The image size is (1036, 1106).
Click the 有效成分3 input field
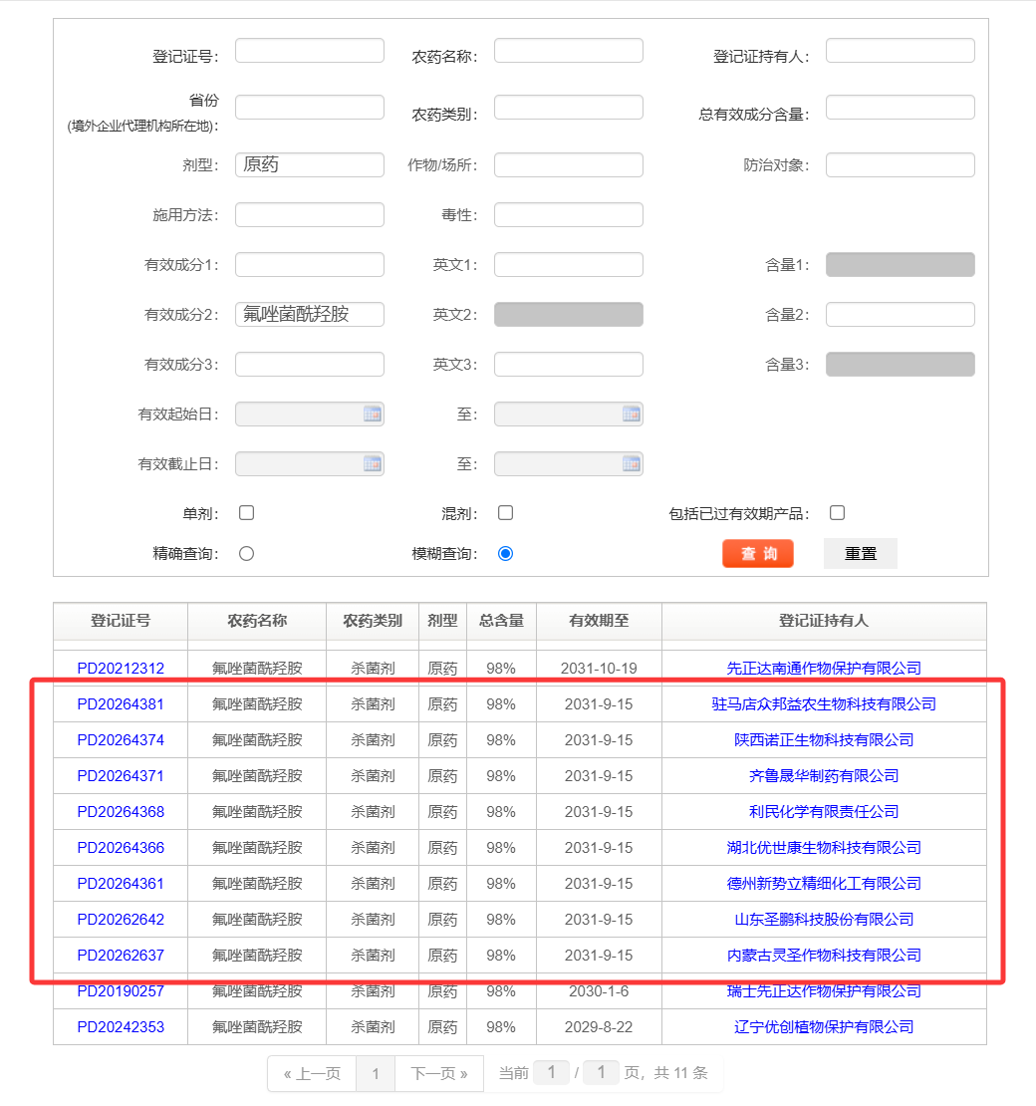coord(310,365)
